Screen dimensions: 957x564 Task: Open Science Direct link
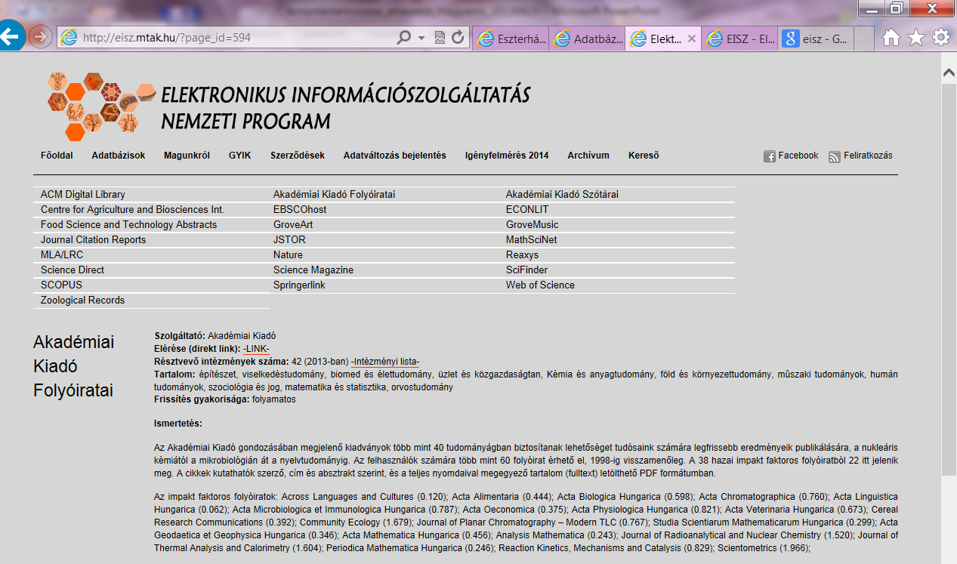point(73,270)
